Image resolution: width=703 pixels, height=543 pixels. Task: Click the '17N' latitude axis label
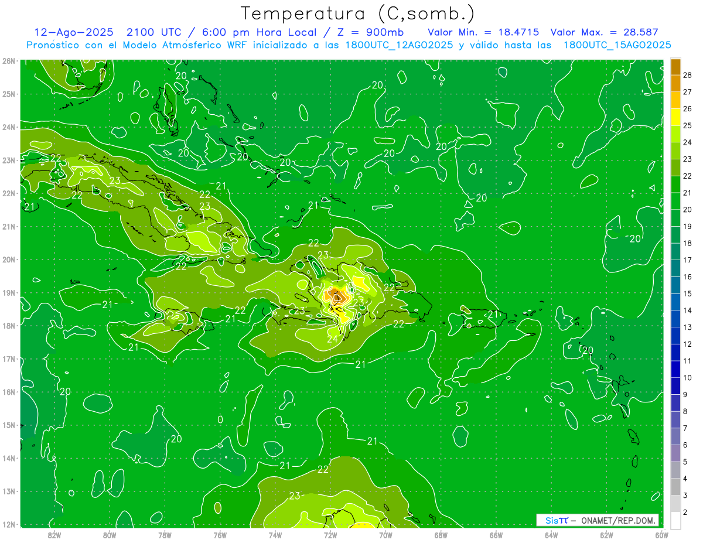tap(8, 359)
